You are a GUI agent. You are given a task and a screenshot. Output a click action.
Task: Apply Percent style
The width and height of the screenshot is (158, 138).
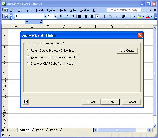(x=110, y=16)
